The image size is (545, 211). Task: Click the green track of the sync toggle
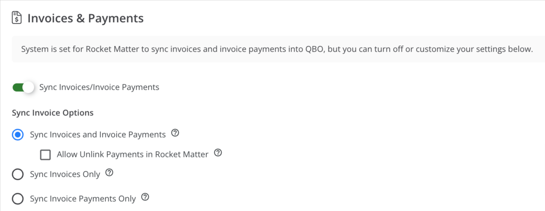(x=18, y=87)
